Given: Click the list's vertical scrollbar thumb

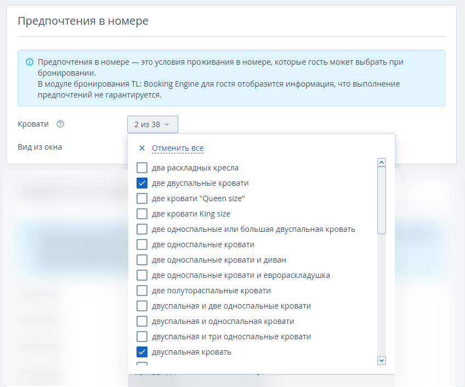Looking at the screenshot, I should pos(381,201).
